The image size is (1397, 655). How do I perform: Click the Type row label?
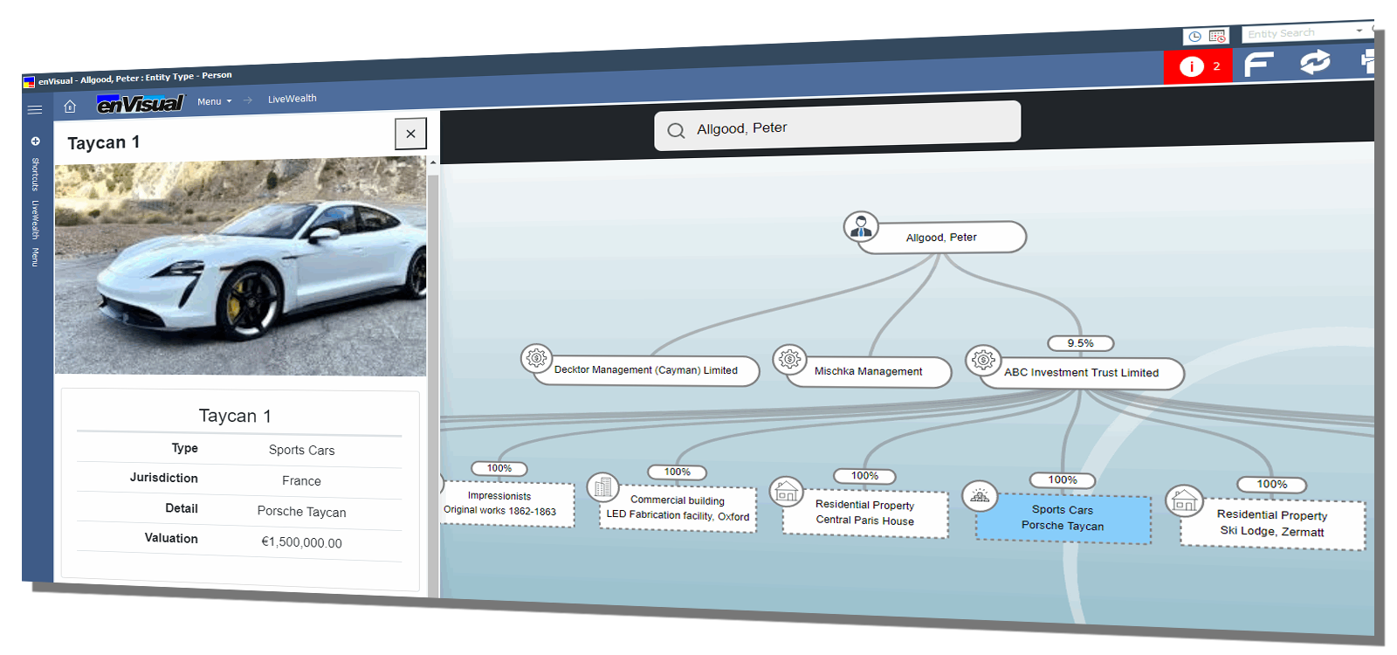tap(185, 448)
